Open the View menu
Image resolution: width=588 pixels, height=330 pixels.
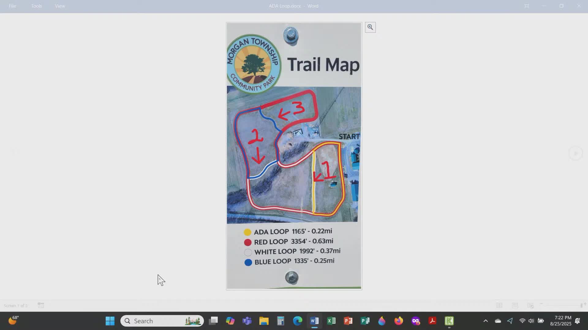(x=60, y=6)
